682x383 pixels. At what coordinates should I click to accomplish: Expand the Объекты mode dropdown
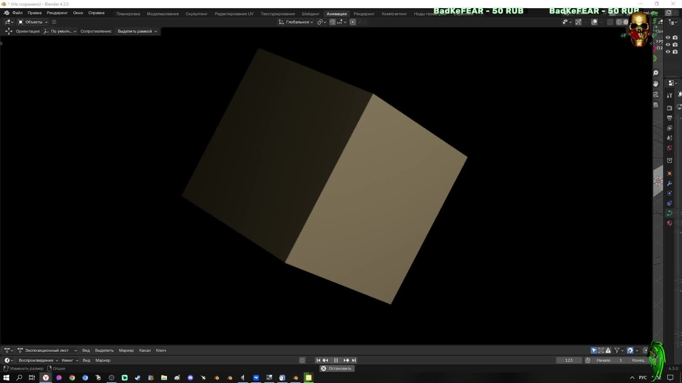pos(33,22)
